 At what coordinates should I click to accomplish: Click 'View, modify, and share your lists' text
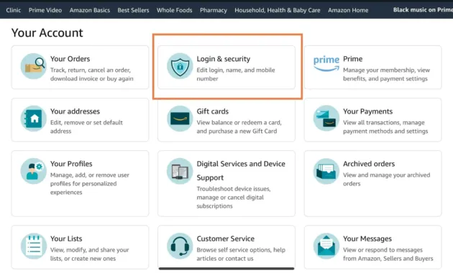click(90, 254)
